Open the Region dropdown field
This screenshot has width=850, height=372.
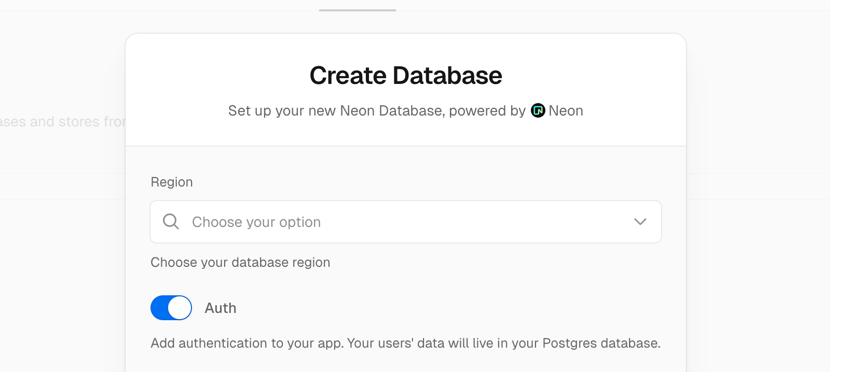tap(406, 222)
